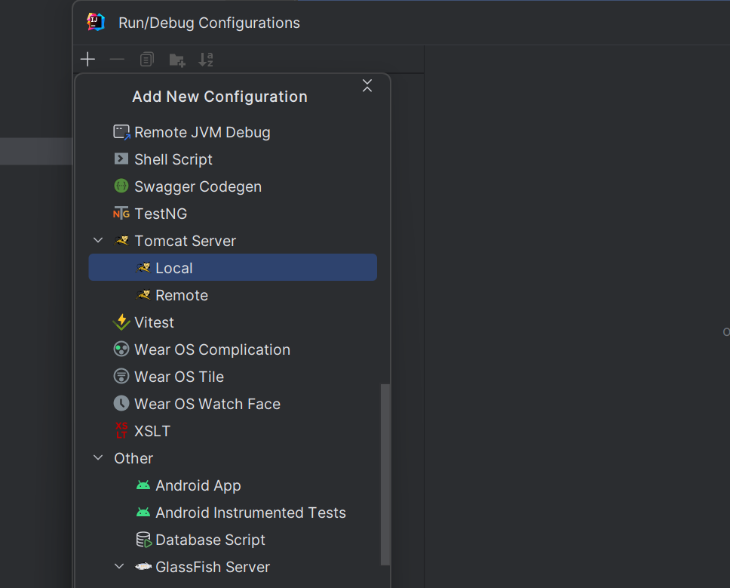Click the configuration list scrollbar
The image size is (730, 588).
[x=385, y=474]
